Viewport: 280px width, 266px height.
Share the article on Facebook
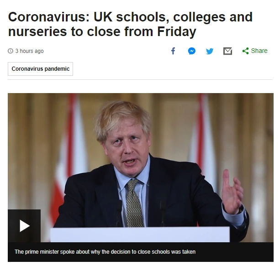(x=173, y=51)
